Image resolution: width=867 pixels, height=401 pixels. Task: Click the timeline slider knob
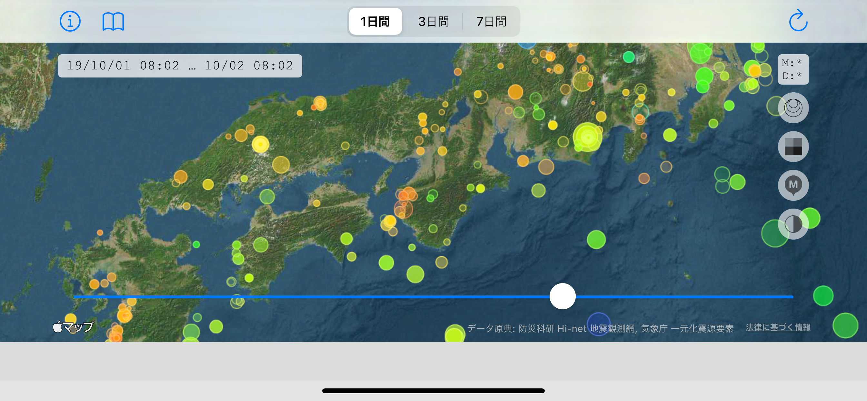click(x=563, y=296)
